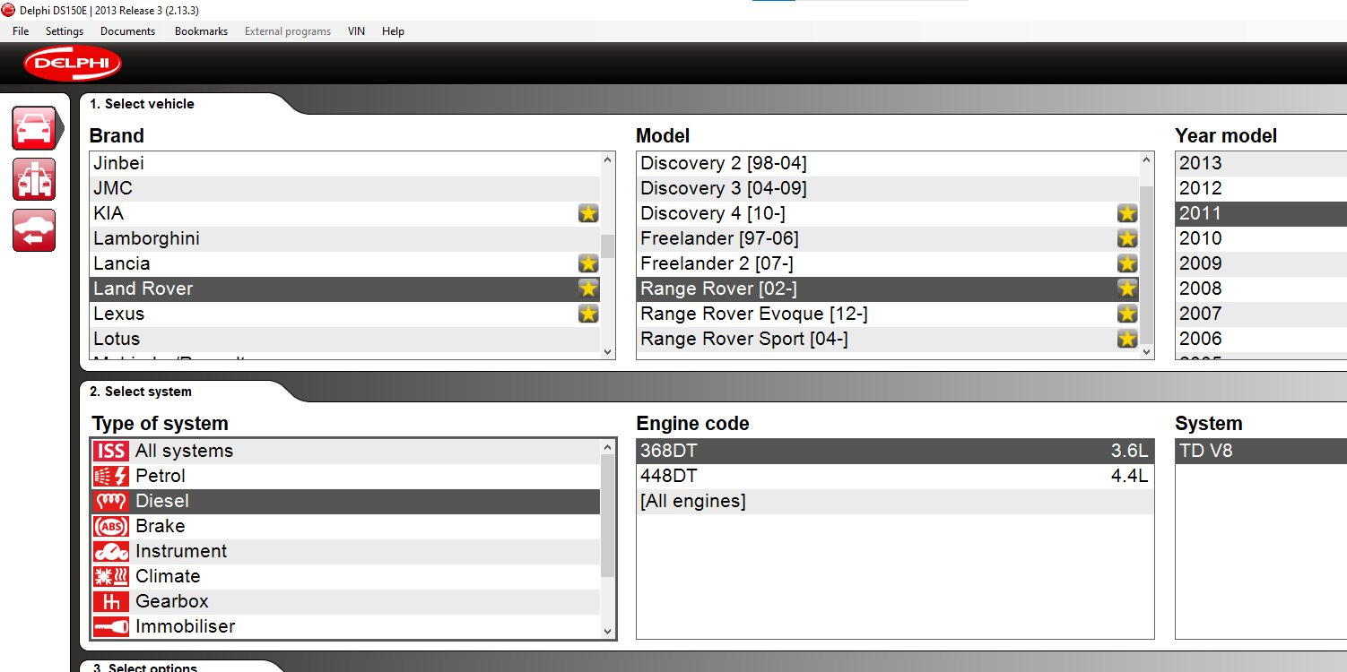Image resolution: width=1347 pixels, height=672 pixels.
Task: Select year model 2007
Action: [x=1261, y=314]
